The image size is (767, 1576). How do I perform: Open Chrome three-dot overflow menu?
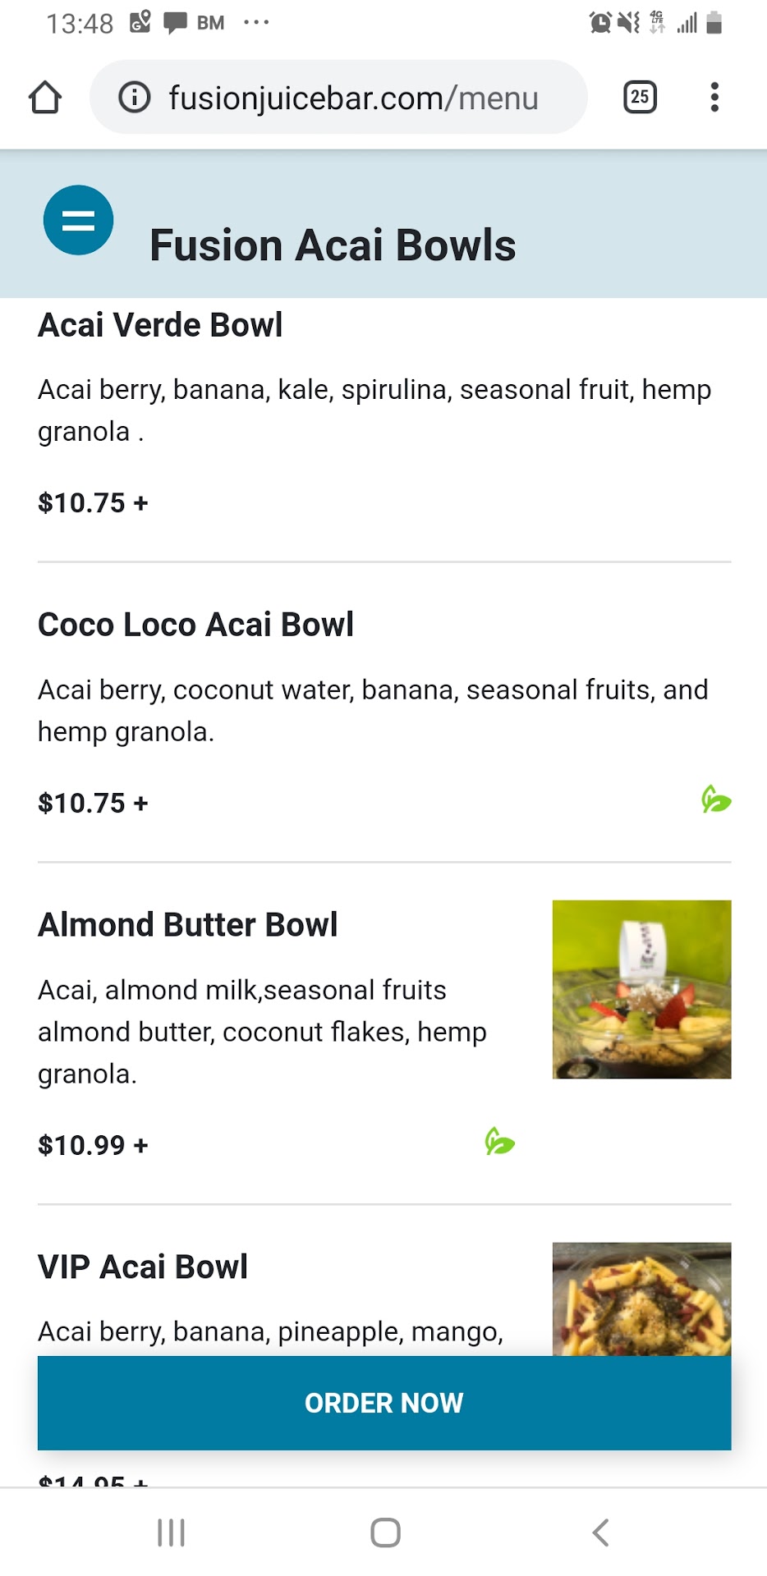[x=714, y=97]
